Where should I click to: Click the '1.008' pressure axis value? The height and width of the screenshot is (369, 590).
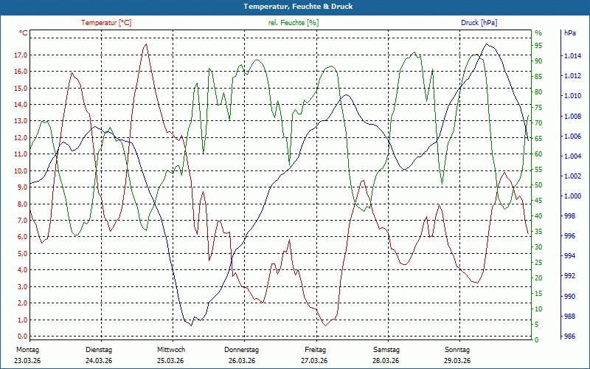tap(572, 117)
